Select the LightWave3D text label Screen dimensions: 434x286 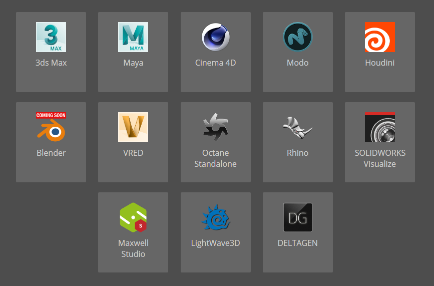(215, 243)
